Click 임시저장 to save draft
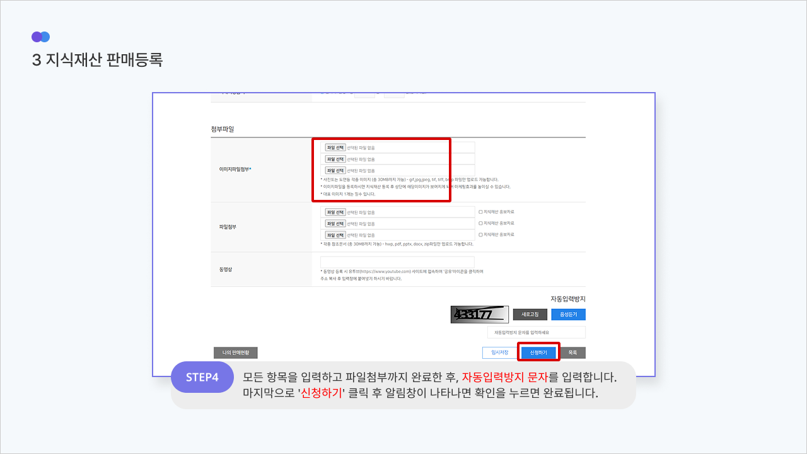This screenshot has width=807, height=454. pyautogui.click(x=499, y=353)
